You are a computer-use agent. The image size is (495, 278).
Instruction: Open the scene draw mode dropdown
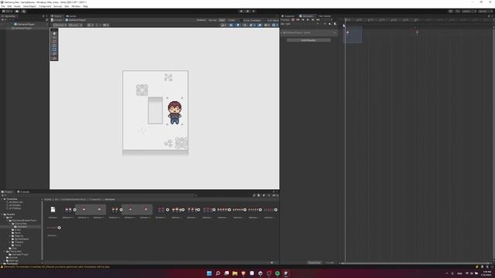[224, 25]
